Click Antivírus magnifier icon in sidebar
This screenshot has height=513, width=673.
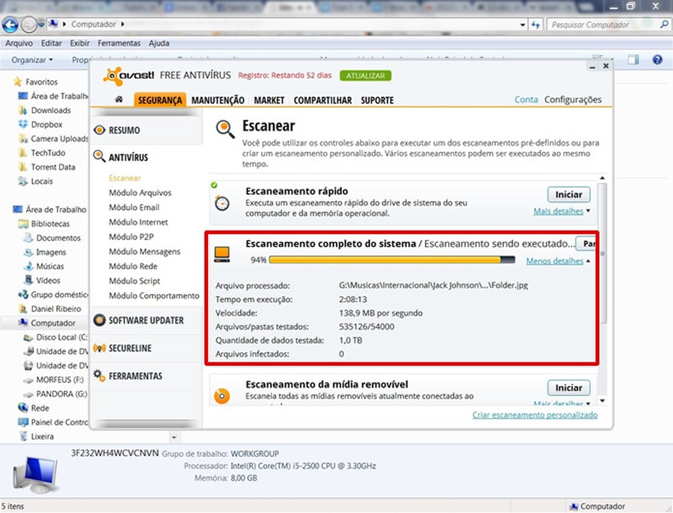tap(99, 156)
